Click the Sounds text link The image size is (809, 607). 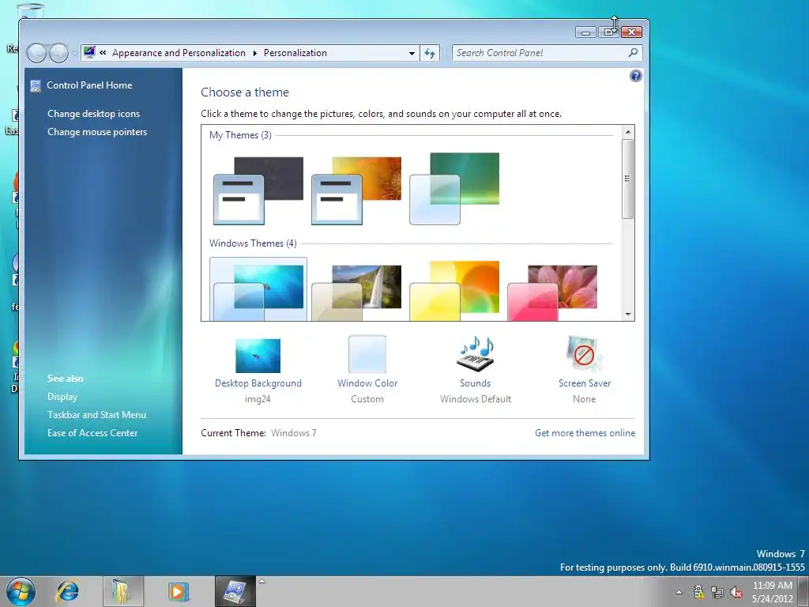475,383
